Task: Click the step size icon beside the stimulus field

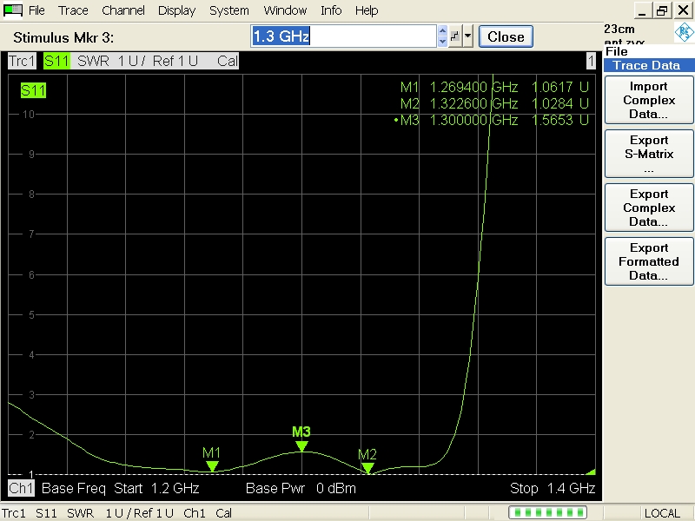Action: point(454,36)
